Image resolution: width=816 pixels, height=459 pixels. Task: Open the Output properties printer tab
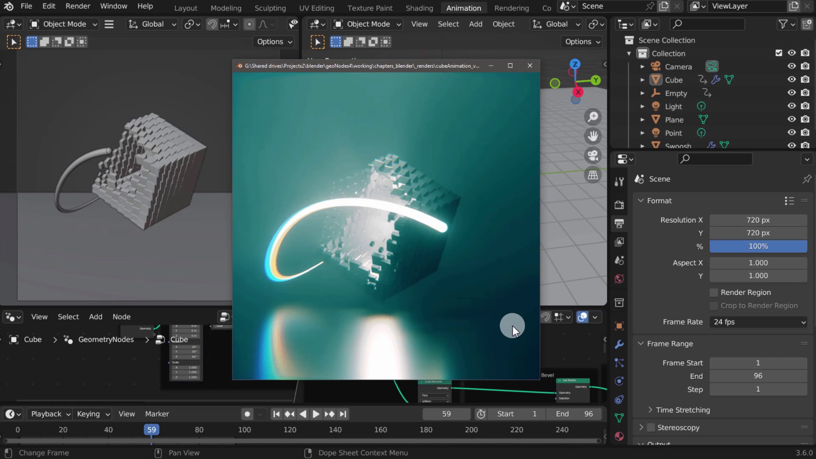619,224
